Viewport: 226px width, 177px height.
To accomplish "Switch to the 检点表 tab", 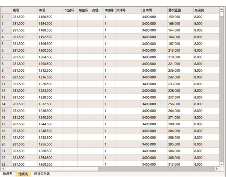I will [x=7, y=174].
